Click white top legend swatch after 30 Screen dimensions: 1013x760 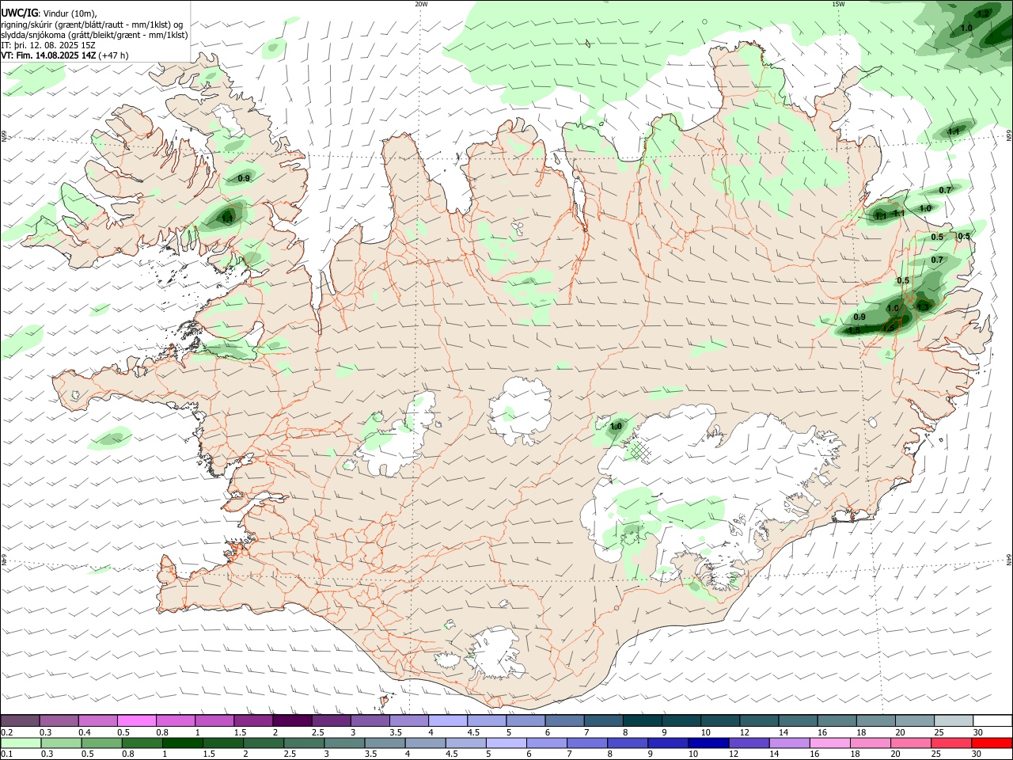(991, 720)
